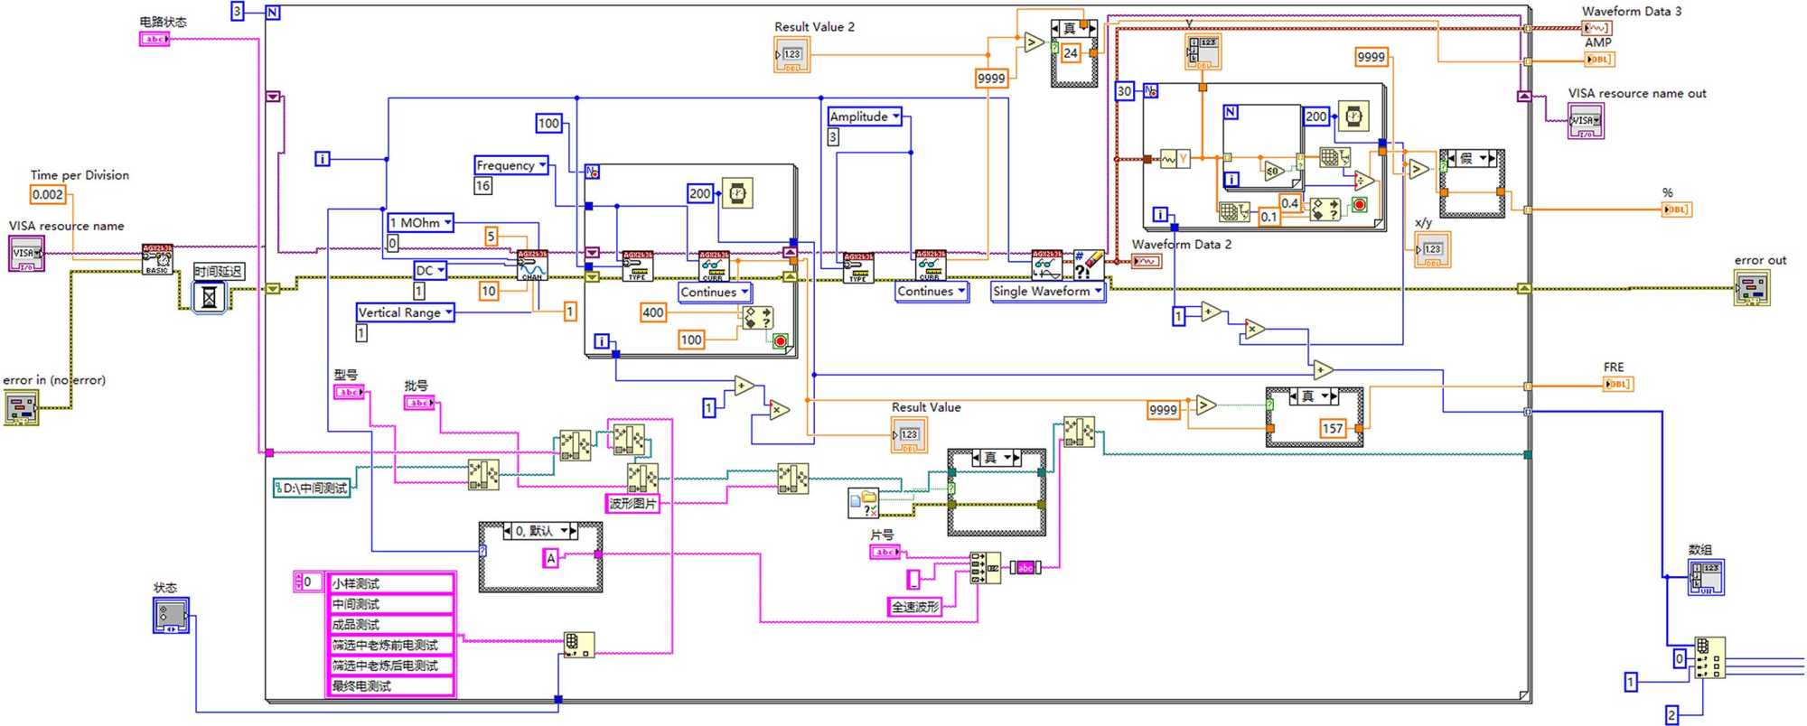Click the Waveform Data 2 indicator terminal
Viewport: 1807px width, 726px height.
(1147, 261)
